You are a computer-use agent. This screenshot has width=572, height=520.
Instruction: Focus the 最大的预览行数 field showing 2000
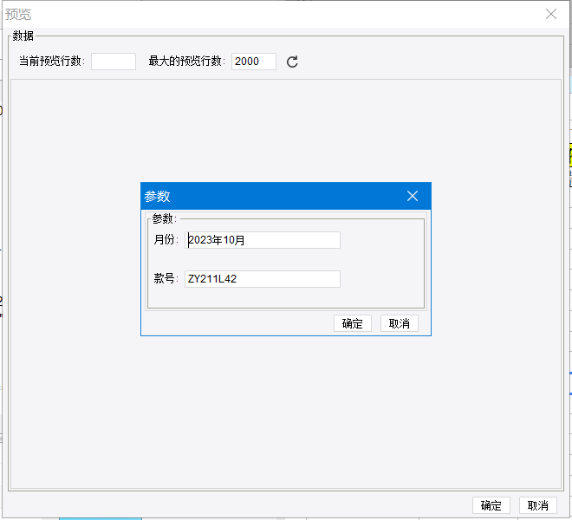(x=254, y=62)
